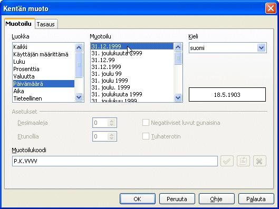Image resolution: width=279 pixels, height=209 pixels.
Task: Click the green checkmark apply-format icon
Action: 227,161
